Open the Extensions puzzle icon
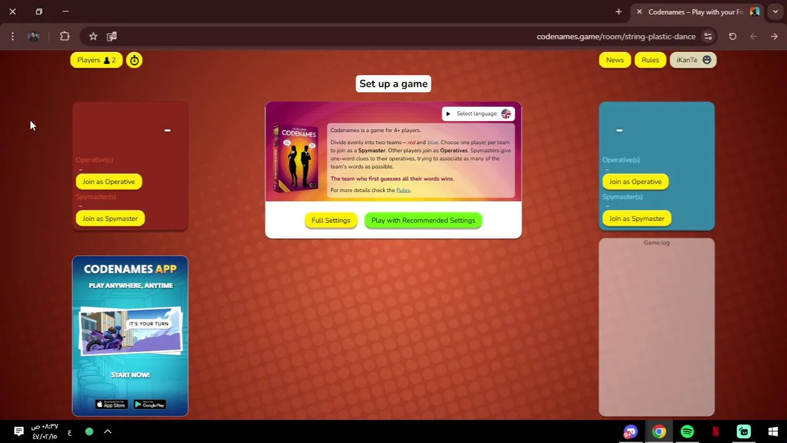This screenshot has height=443, width=787. point(65,36)
